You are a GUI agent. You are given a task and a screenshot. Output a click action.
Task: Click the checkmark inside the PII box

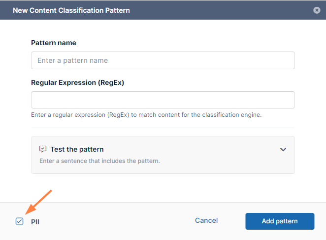(19, 221)
